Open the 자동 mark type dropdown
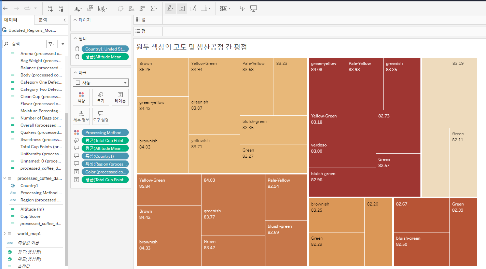The image size is (486, 269). pos(101,83)
